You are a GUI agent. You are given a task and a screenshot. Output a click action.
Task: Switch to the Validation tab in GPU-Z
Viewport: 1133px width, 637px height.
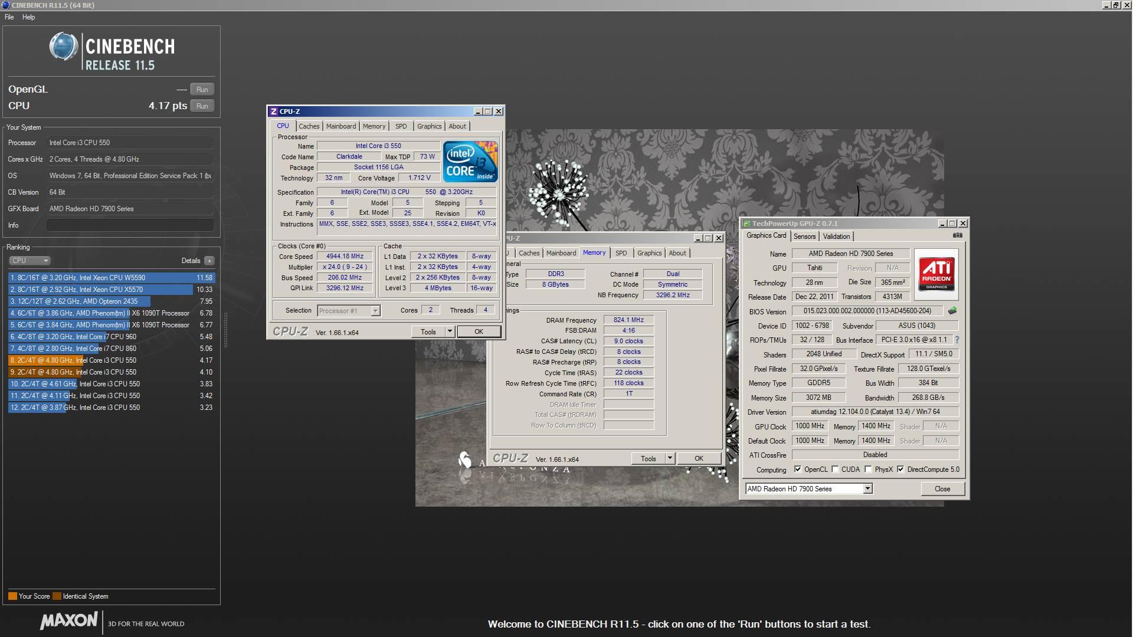[x=836, y=237]
